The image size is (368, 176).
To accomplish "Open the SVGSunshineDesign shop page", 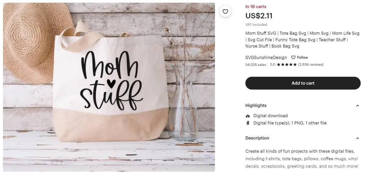I will point(266,58).
